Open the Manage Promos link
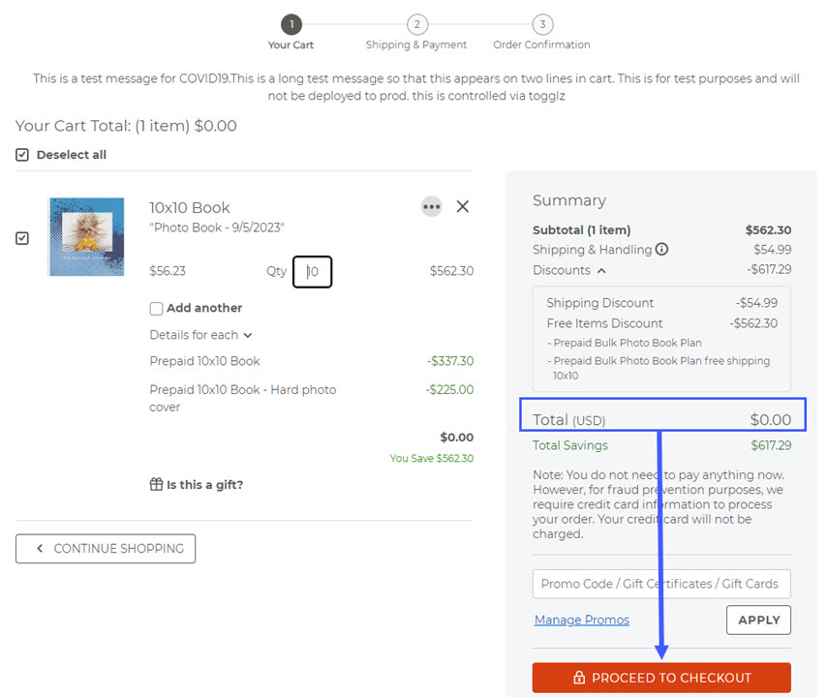 pyautogui.click(x=581, y=620)
